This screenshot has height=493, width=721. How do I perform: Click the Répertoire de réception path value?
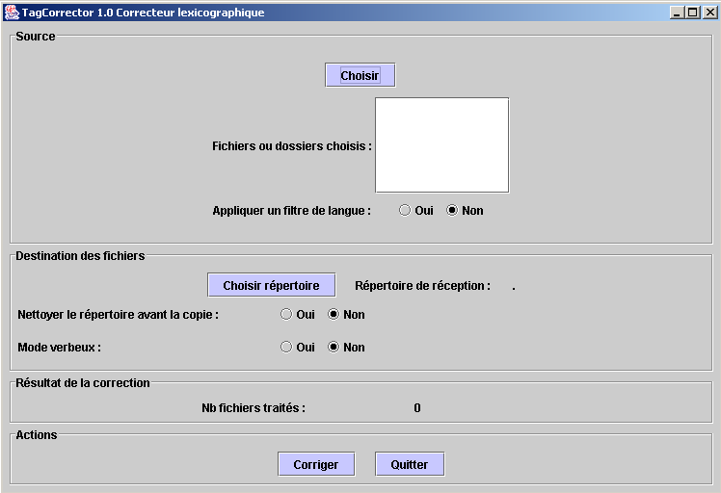(514, 286)
